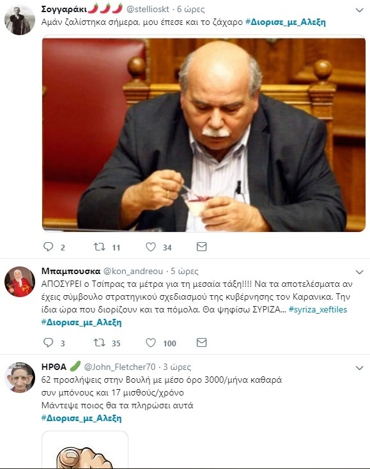
Task: Retweet the tweet with 35 retweets
Action: [99, 342]
